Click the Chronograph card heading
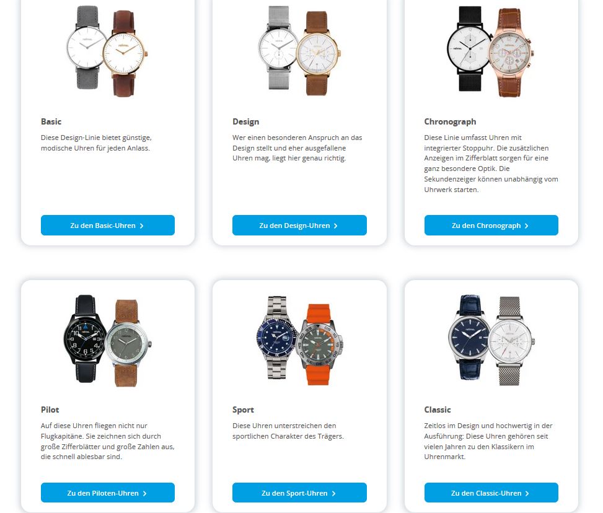 pos(450,122)
